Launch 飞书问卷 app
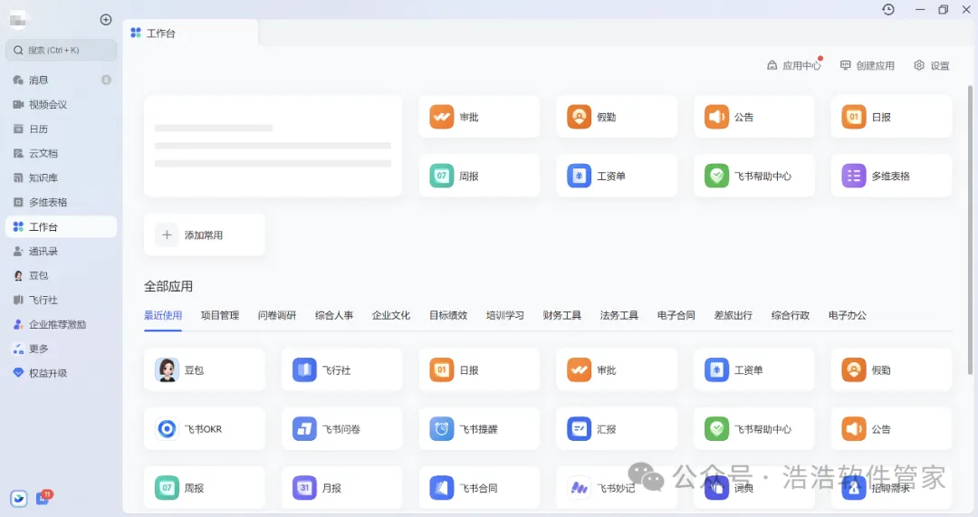Screen dimensions: 978x517 [x=341, y=429]
